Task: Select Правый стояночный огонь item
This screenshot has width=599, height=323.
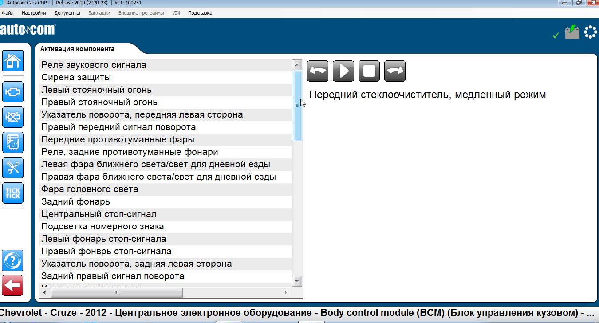Action: click(166, 102)
